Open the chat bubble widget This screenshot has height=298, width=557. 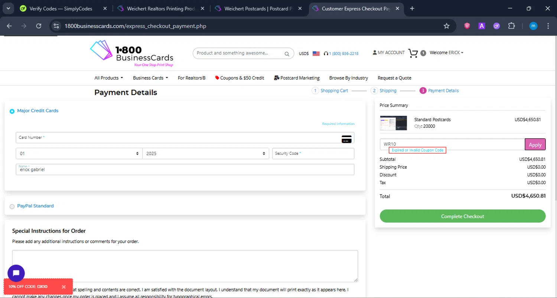pyautogui.click(x=16, y=274)
